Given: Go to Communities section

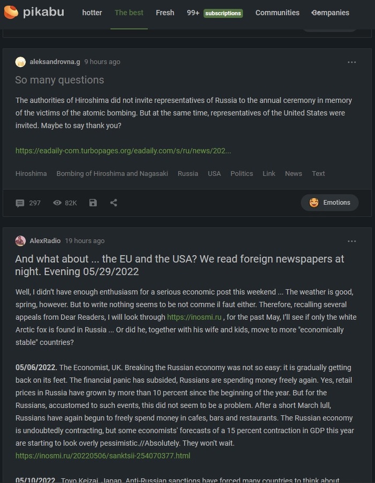Looking at the screenshot, I should point(277,12).
